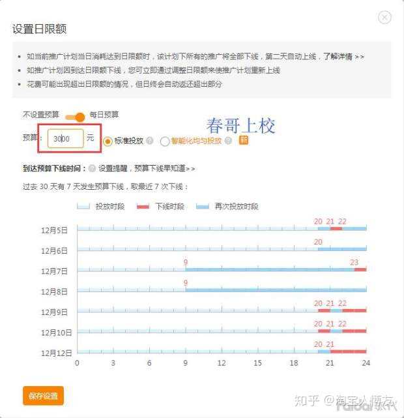Toggle the 每日预算 budget switch
Screen dimensions: 404x418
[75, 117]
